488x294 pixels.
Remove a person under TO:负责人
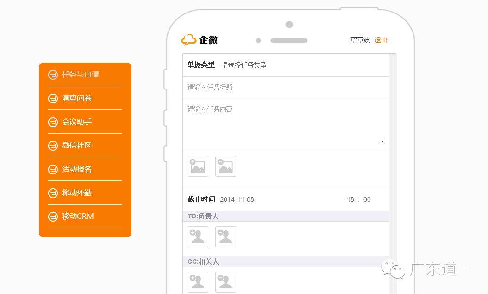tap(225, 236)
